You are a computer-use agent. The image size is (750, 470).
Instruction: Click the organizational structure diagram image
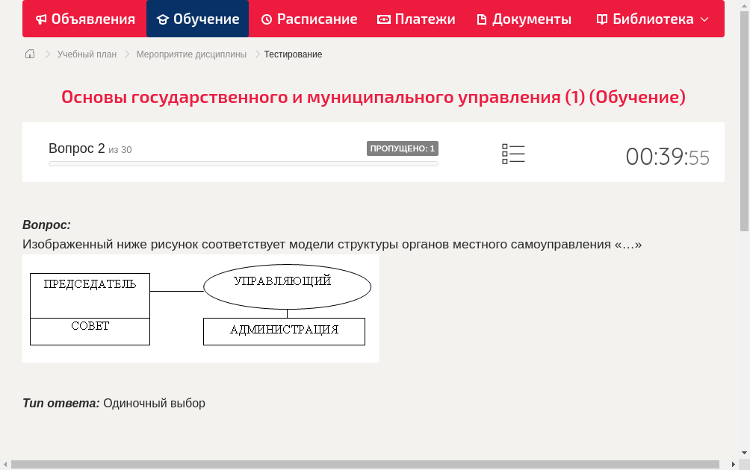(x=200, y=308)
